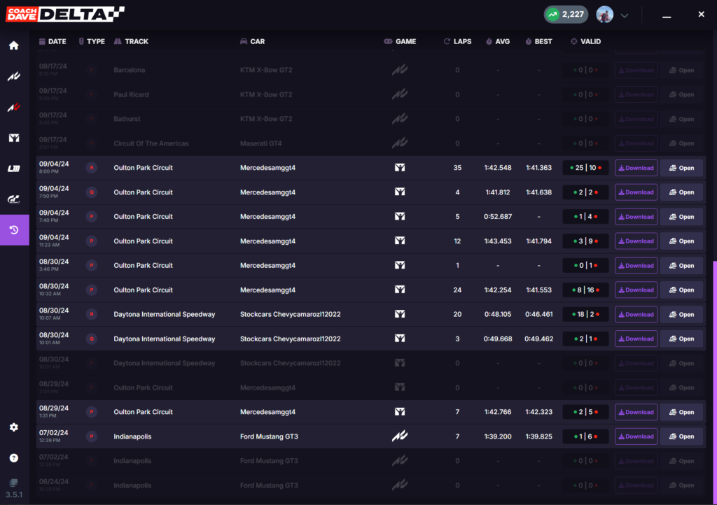717x505 pixels.
Task: Click the valid laps indicator showing 18 | 2
Action: (586, 315)
